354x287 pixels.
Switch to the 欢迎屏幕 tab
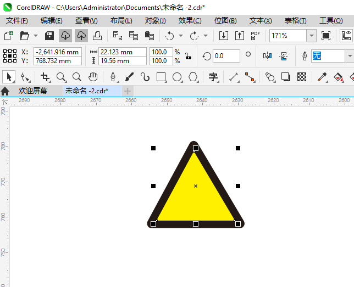tap(33, 91)
